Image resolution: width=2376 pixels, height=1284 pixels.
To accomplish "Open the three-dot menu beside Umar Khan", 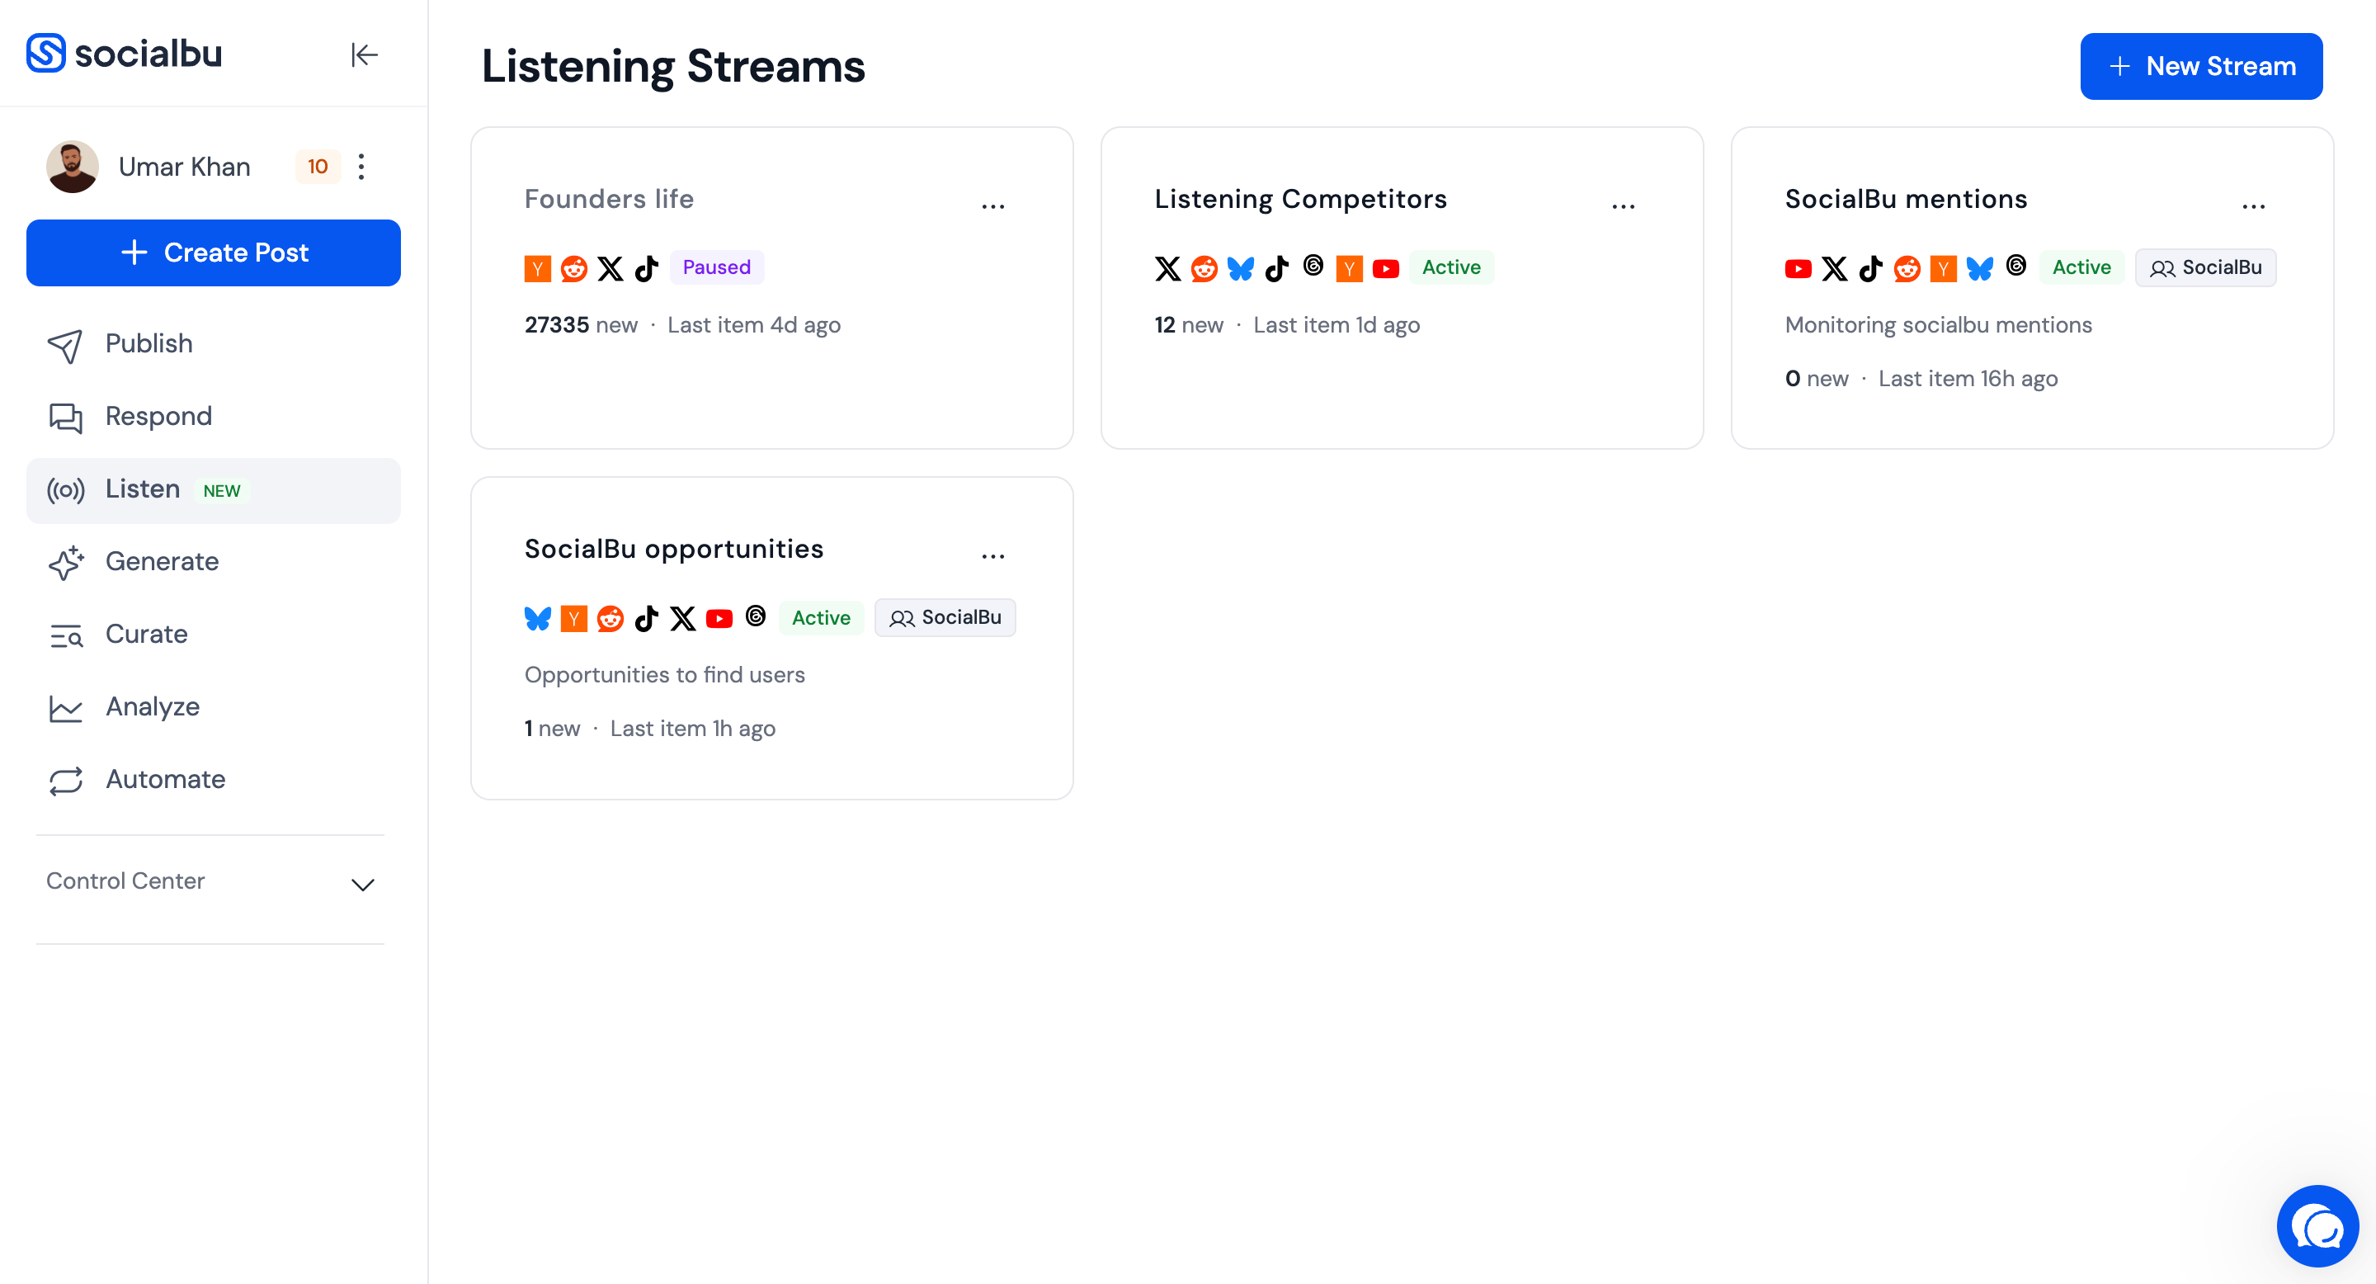I will (361, 166).
